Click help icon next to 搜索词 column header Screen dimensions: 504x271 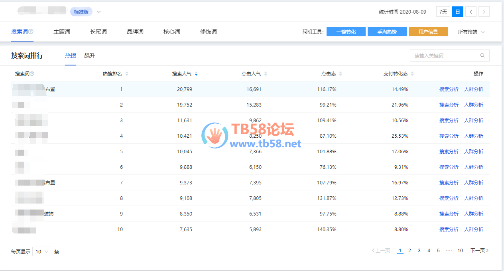(32, 74)
